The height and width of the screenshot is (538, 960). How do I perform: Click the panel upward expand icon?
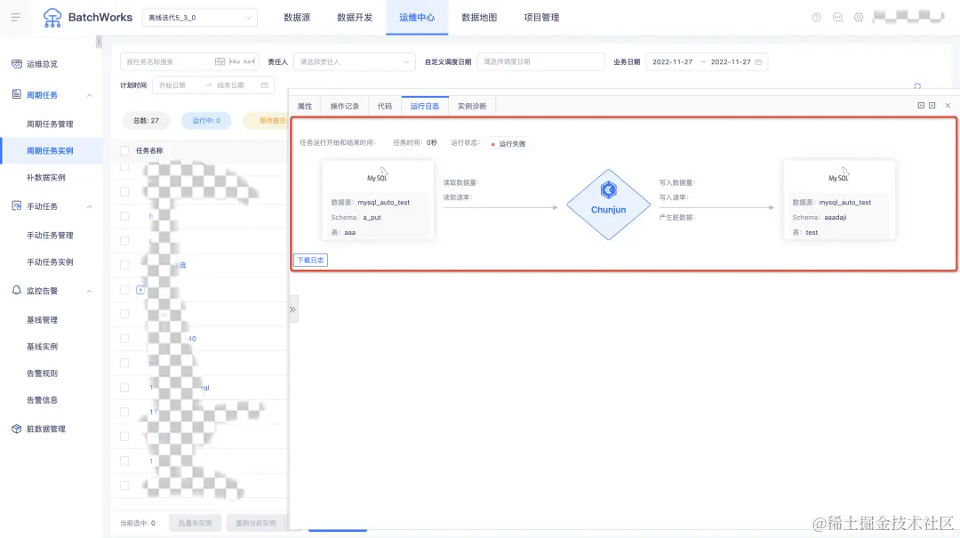click(921, 106)
